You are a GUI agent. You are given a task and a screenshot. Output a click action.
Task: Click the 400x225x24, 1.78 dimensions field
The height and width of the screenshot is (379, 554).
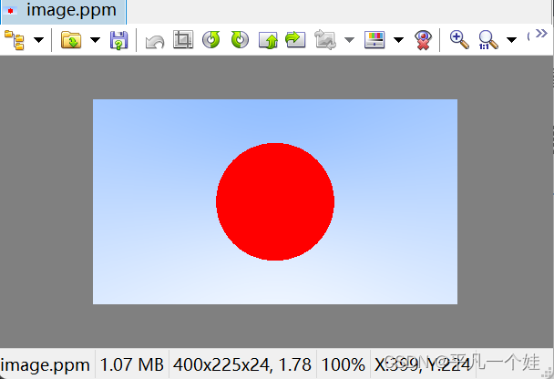tap(242, 364)
